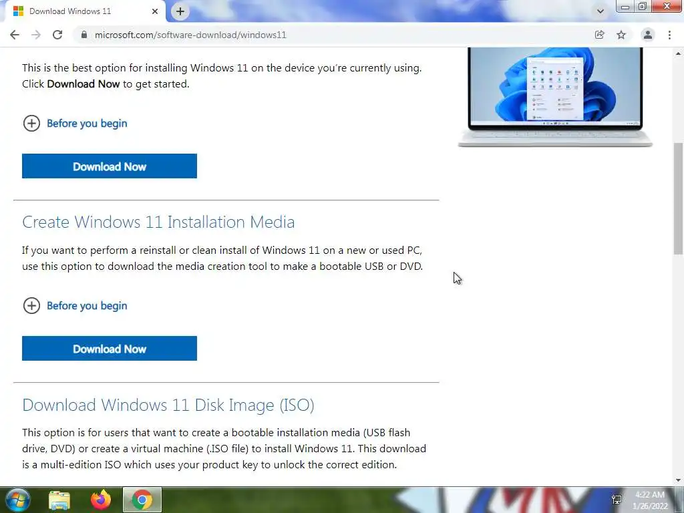Image resolution: width=684 pixels, height=513 pixels.
Task: Click the browser forward arrow
Action: [x=36, y=35]
